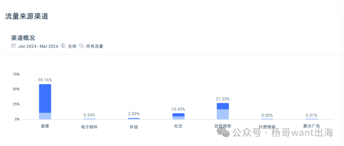This screenshot has height=146, width=344.
Task: Click the dark blue segment of the 自然搜索 bar
Action: click(x=222, y=106)
